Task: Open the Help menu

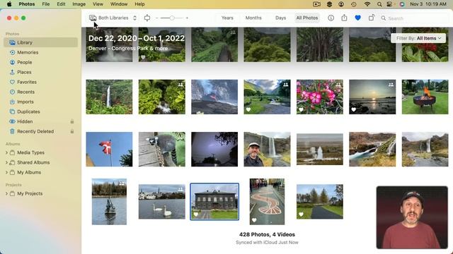Action: click(x=139, y=4)
